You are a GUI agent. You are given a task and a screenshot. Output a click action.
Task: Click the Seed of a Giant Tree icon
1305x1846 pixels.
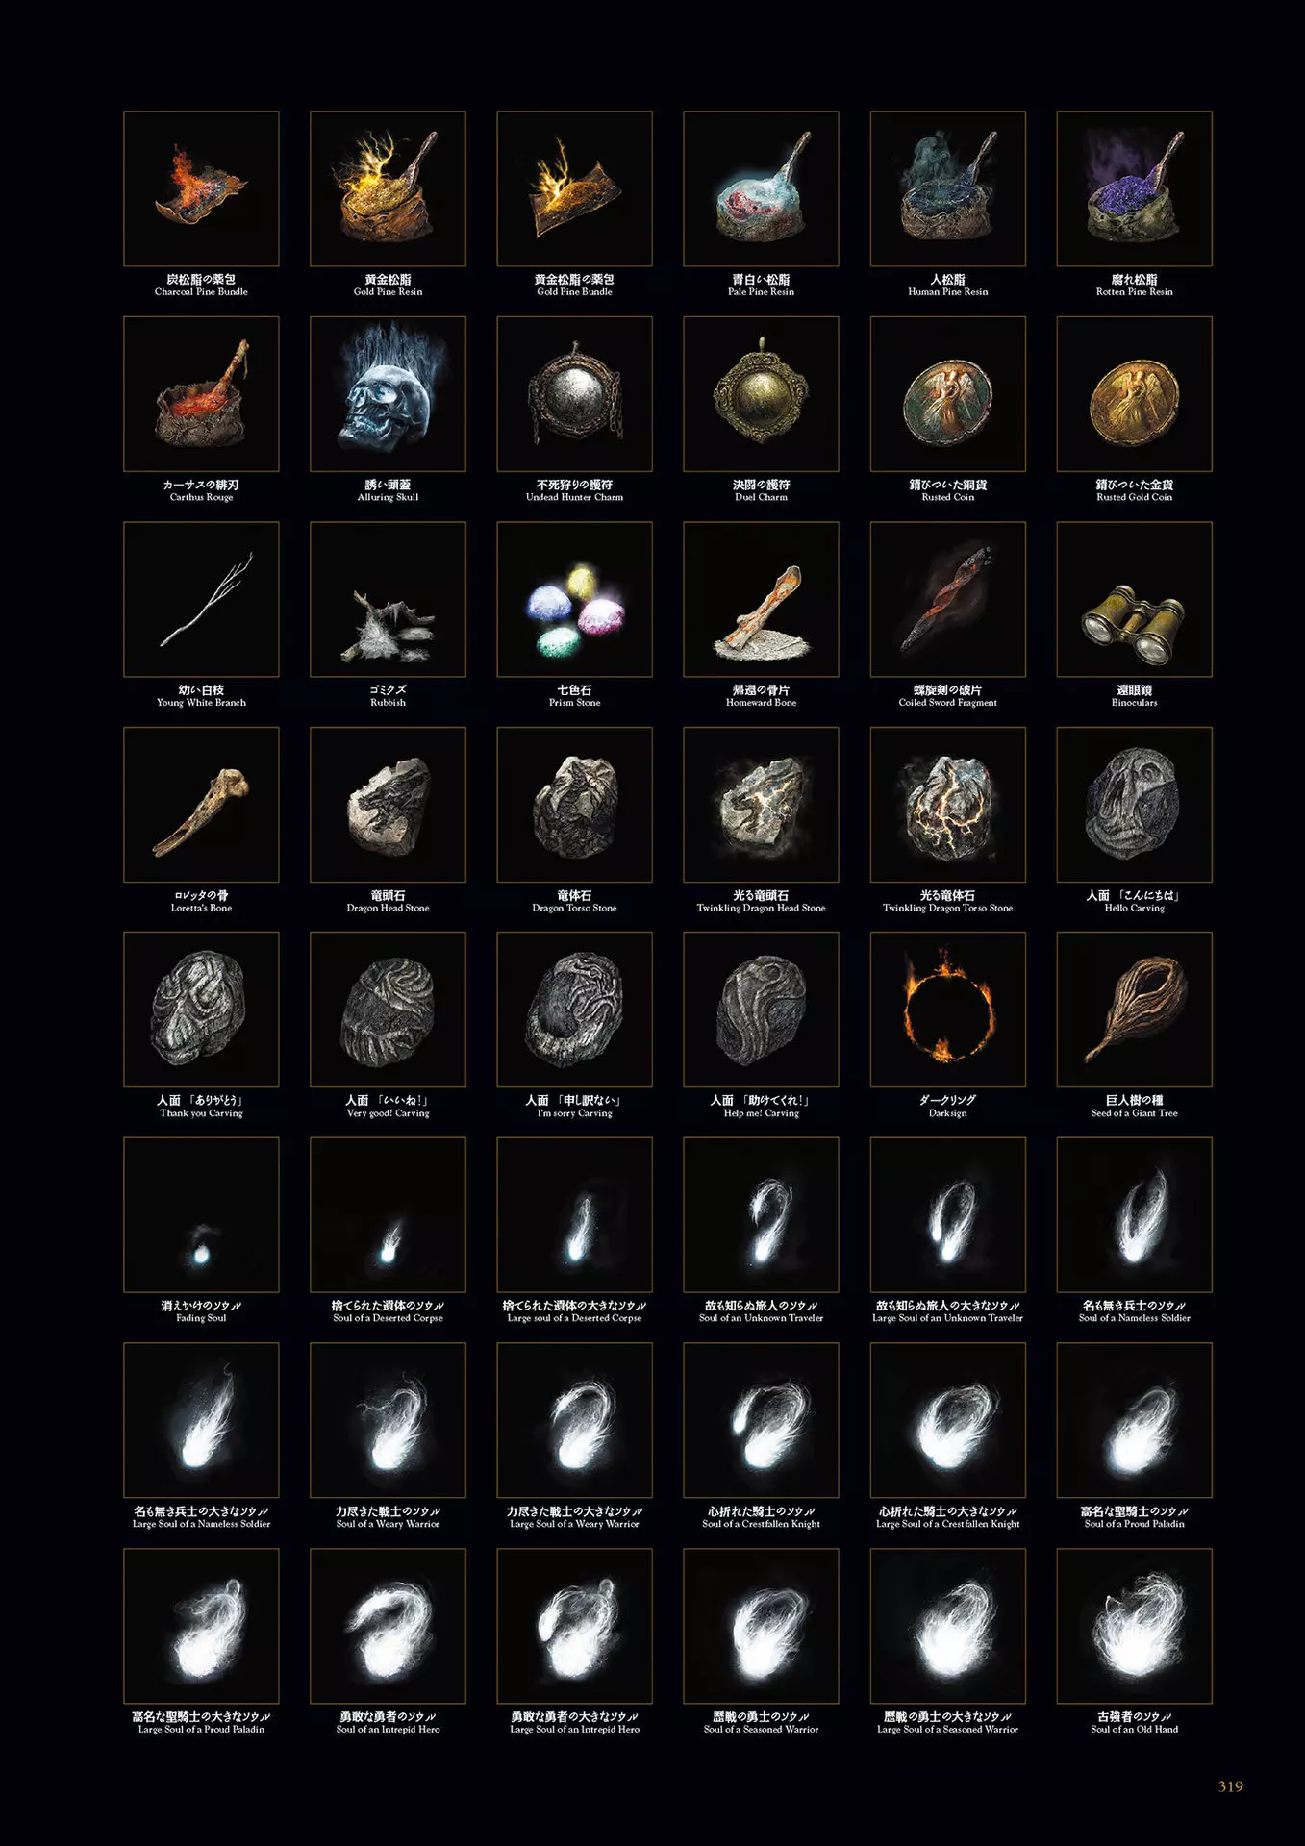[1134, 1010]
